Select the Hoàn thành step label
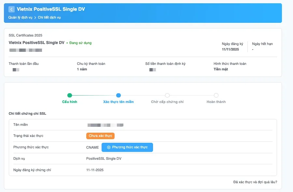The height and width of the screenshot is (192, 293). point(216,102)
